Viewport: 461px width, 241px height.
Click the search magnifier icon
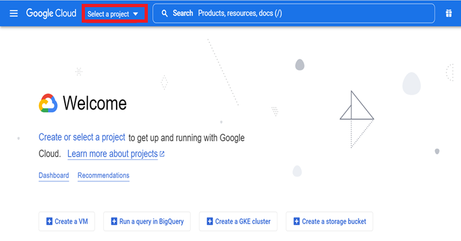tap(165, 14)
